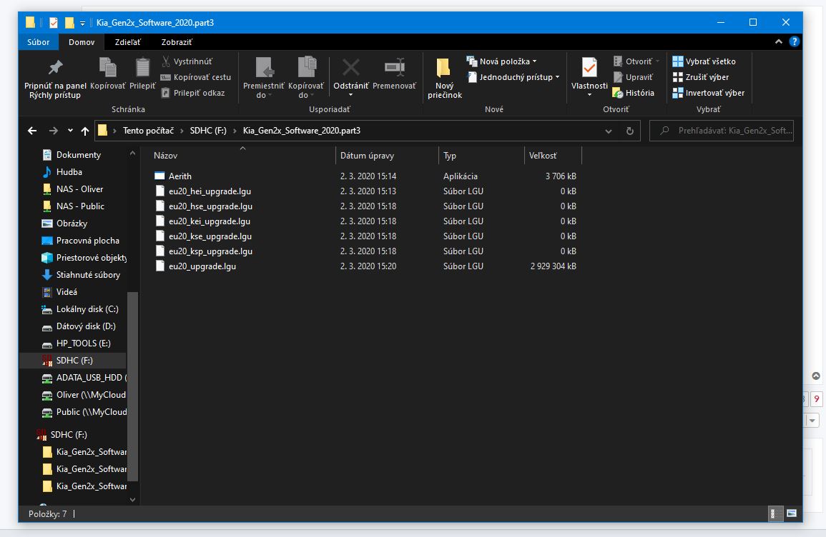Click Tento počítač in address bar
Image resolution: width=826 pixels, height=537 pixels.
pos(148,131)
